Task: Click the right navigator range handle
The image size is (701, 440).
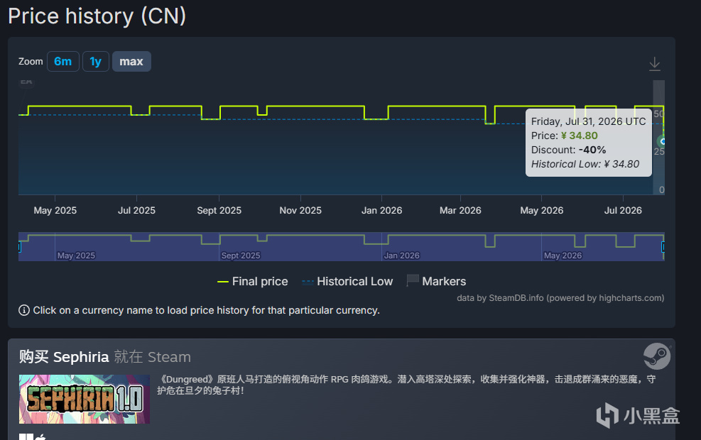Action: click(x=663, y=246)
